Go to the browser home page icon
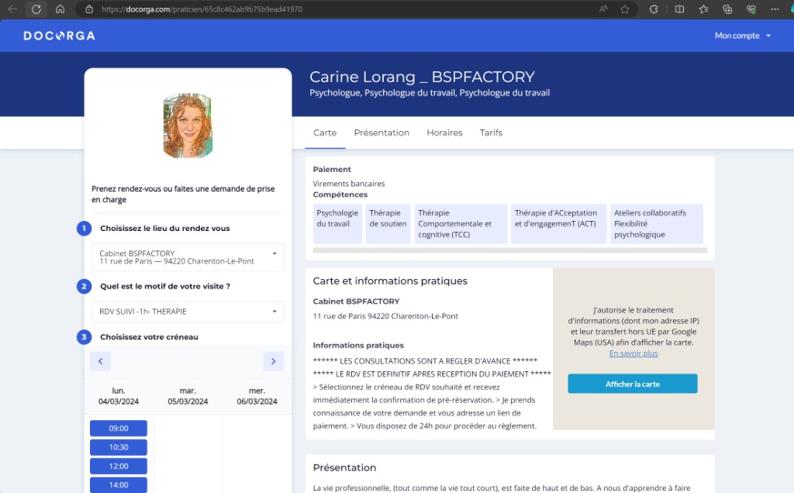The width and height of the screenshot is (794, 493). tap(60, 9)
